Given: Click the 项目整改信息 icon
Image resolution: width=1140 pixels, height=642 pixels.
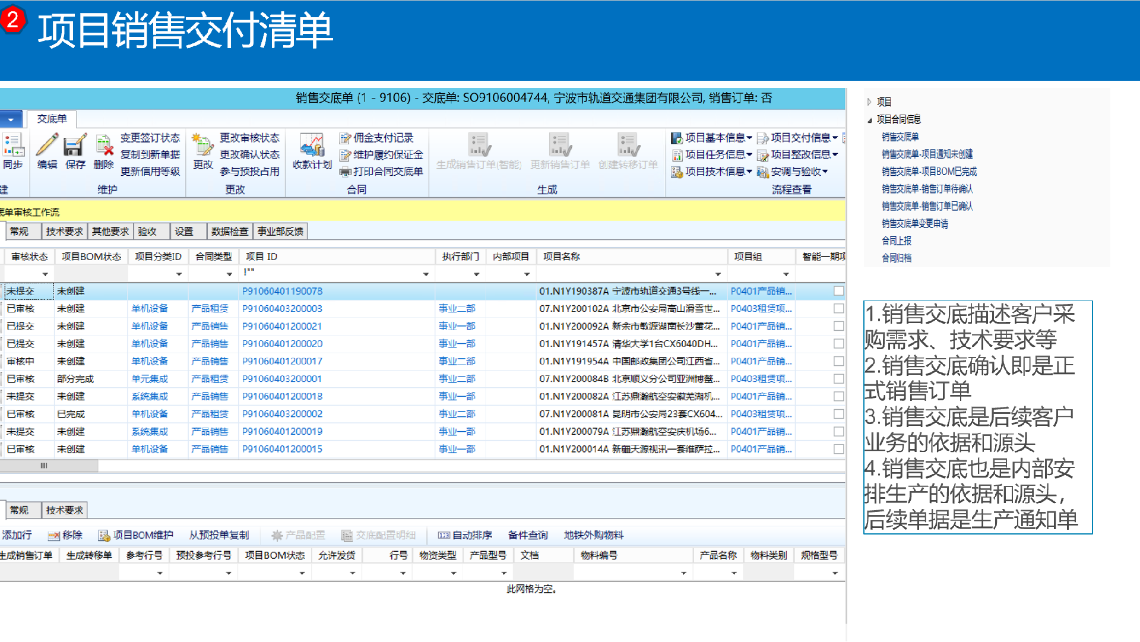Looking at the screenshot, I should [x=763, y=156].
